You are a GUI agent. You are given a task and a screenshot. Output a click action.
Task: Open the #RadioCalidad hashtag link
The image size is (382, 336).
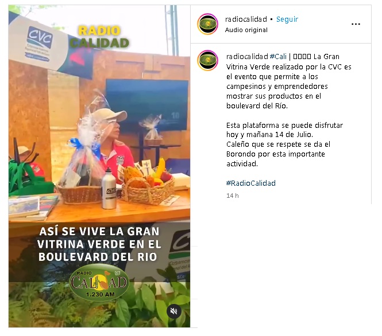click(x=250, y=183)
